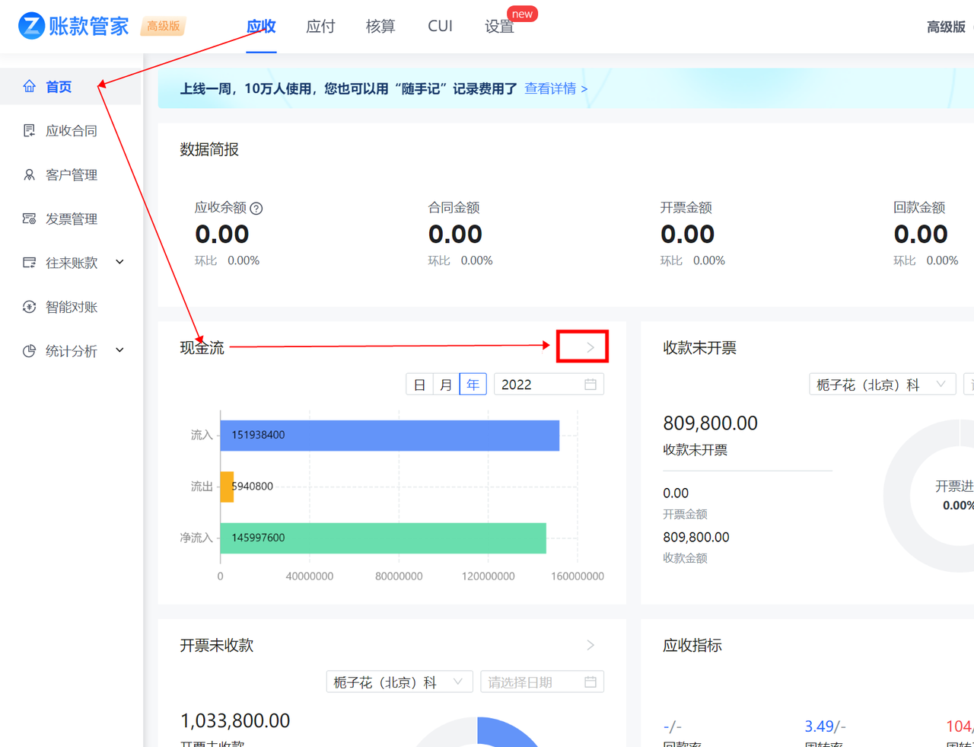This screenshot has width=974, height=747.
Task: Open 应收合同 in the sidebar
Action: (x=70, y=130)
